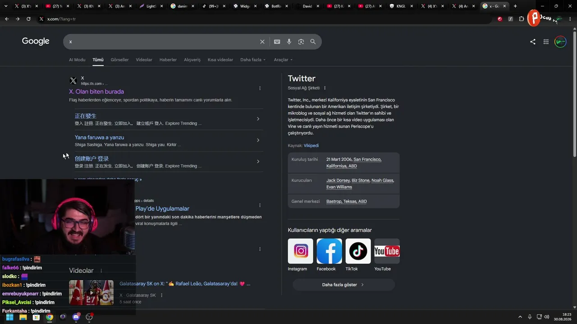Search by image with Google Lens
Viewport: 577px width, 324px height.
301,42
